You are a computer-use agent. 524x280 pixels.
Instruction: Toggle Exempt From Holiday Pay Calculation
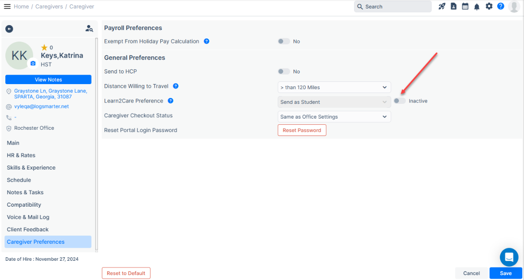point(284,41)
